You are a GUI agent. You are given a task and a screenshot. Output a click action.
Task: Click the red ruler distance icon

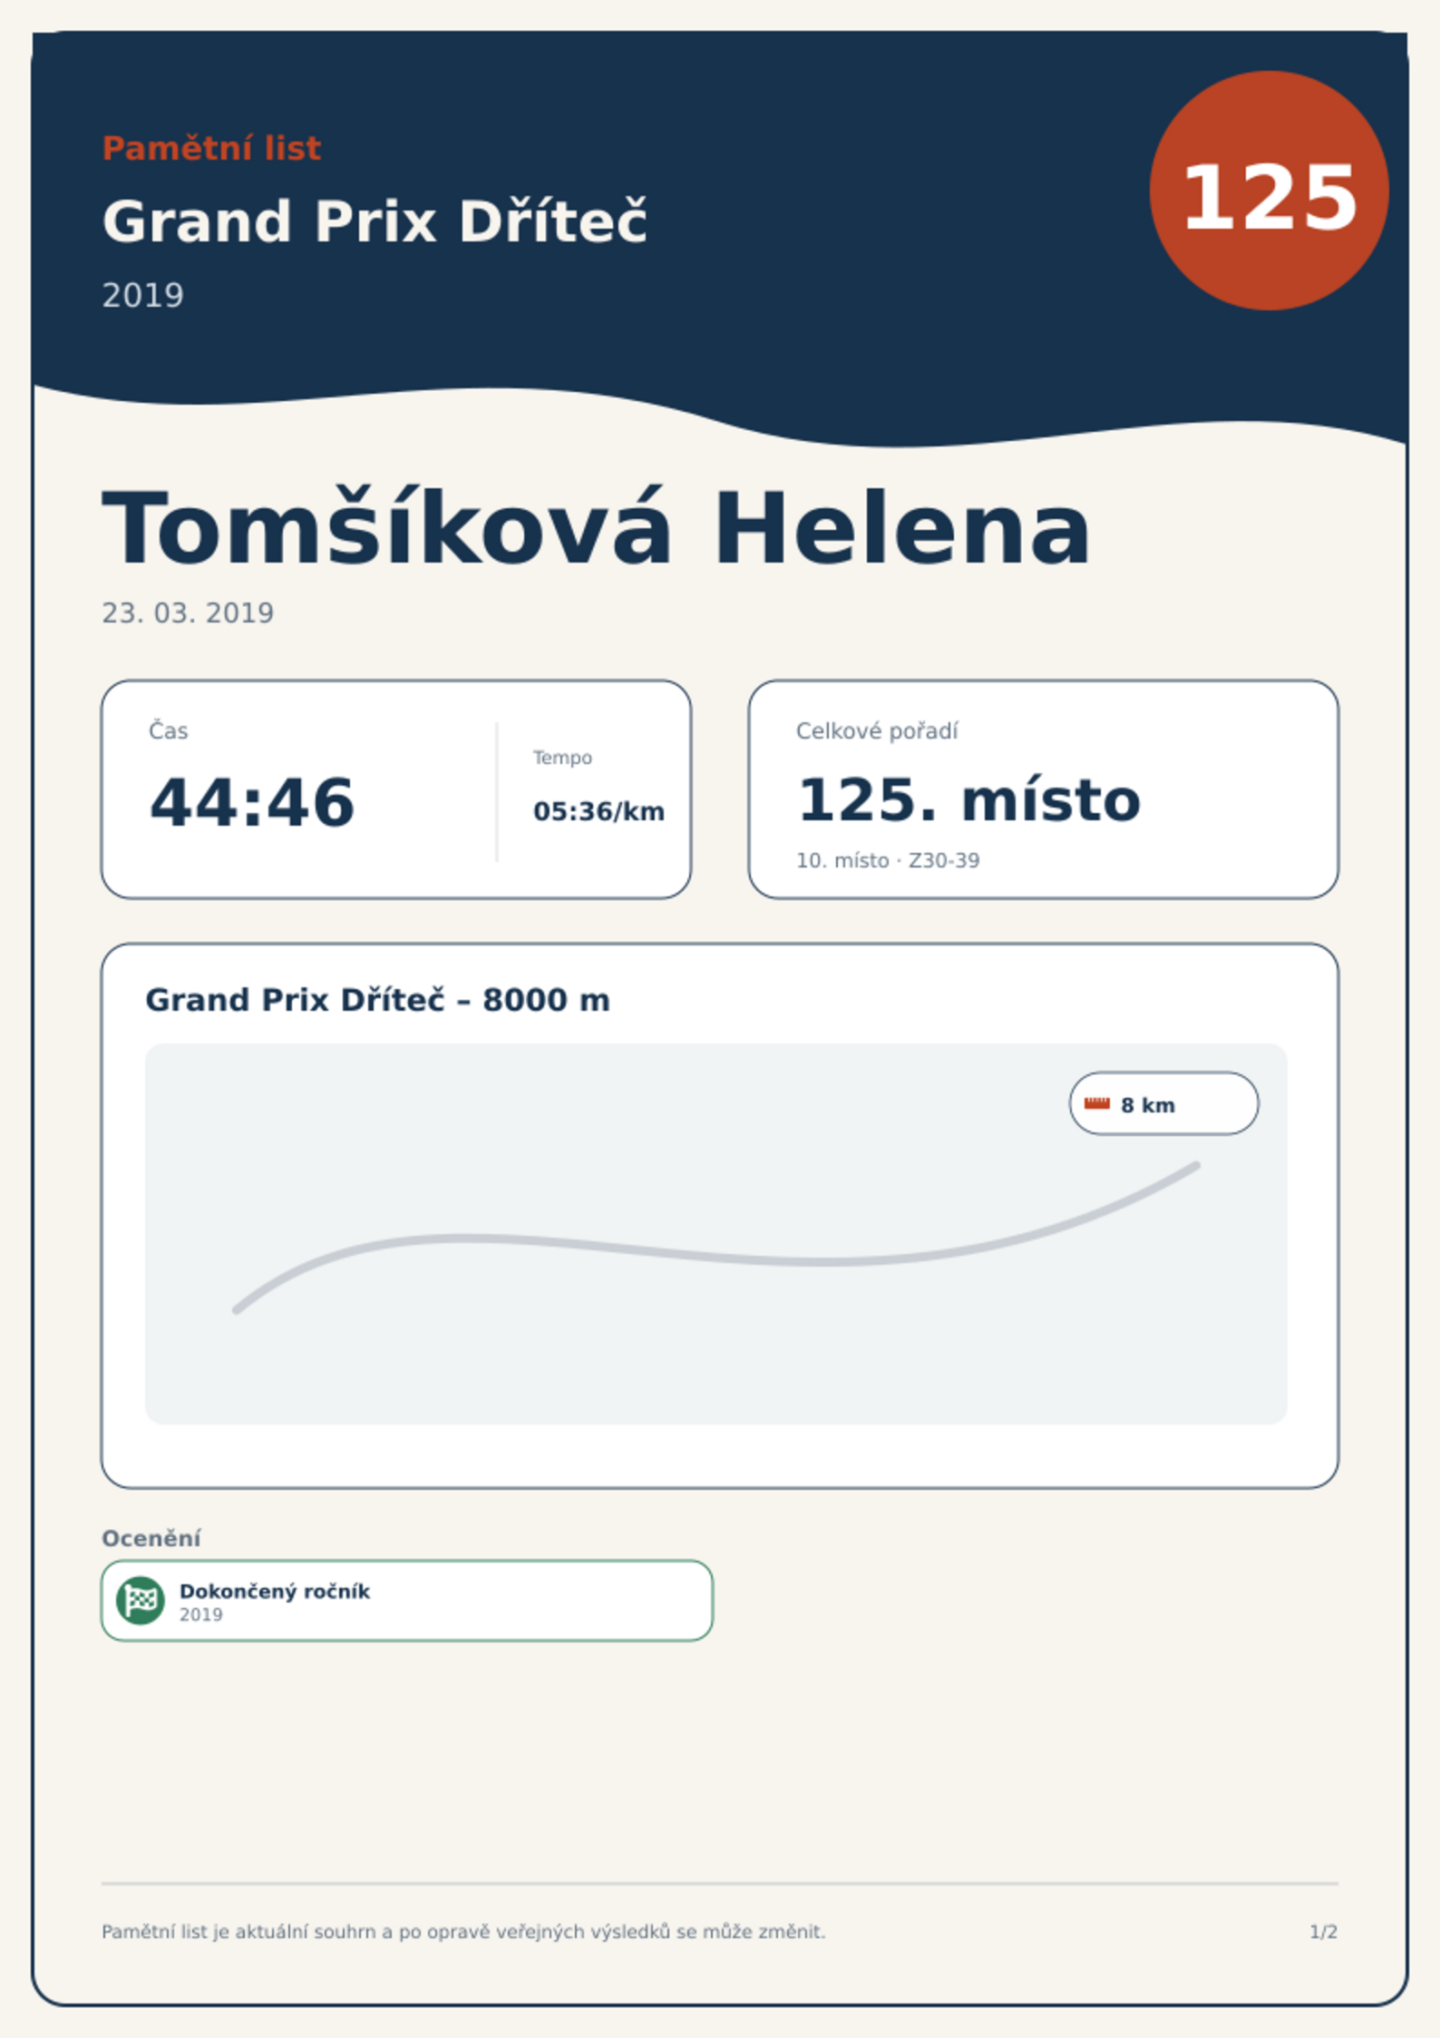(1097, 1103)
